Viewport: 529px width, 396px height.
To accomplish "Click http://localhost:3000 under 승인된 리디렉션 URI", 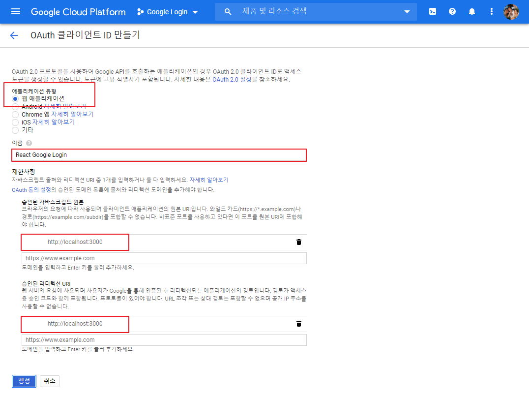I will [75, 324].
